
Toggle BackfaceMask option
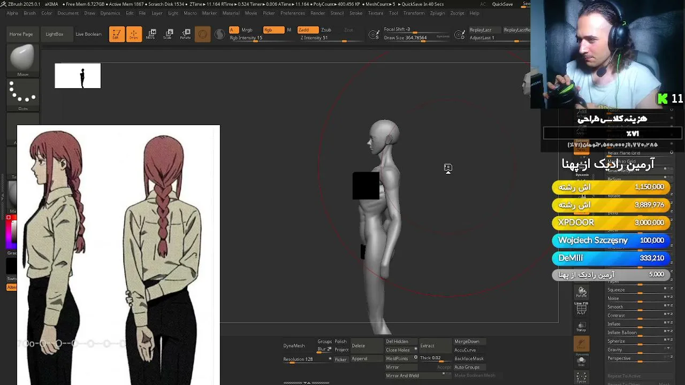pyautogui.click(x=469, y=359)
